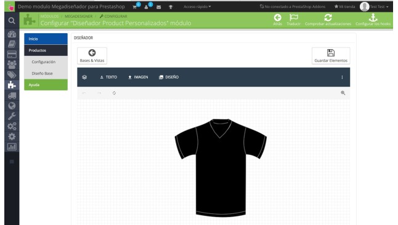Select the Diseño Base menu item
398x225 pixels.
(46, 74)
